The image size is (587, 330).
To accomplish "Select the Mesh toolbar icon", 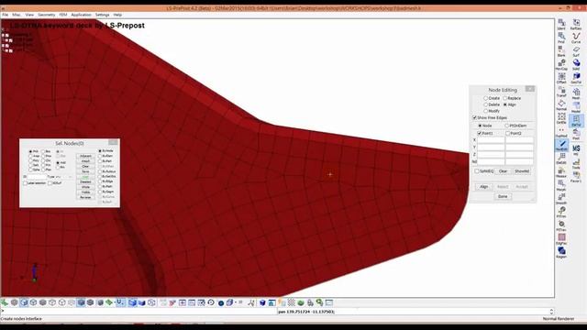I will point(576,93).
